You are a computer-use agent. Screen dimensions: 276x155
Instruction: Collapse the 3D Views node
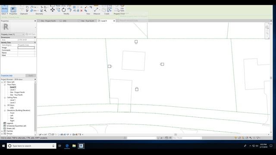[x=5, y=105]
